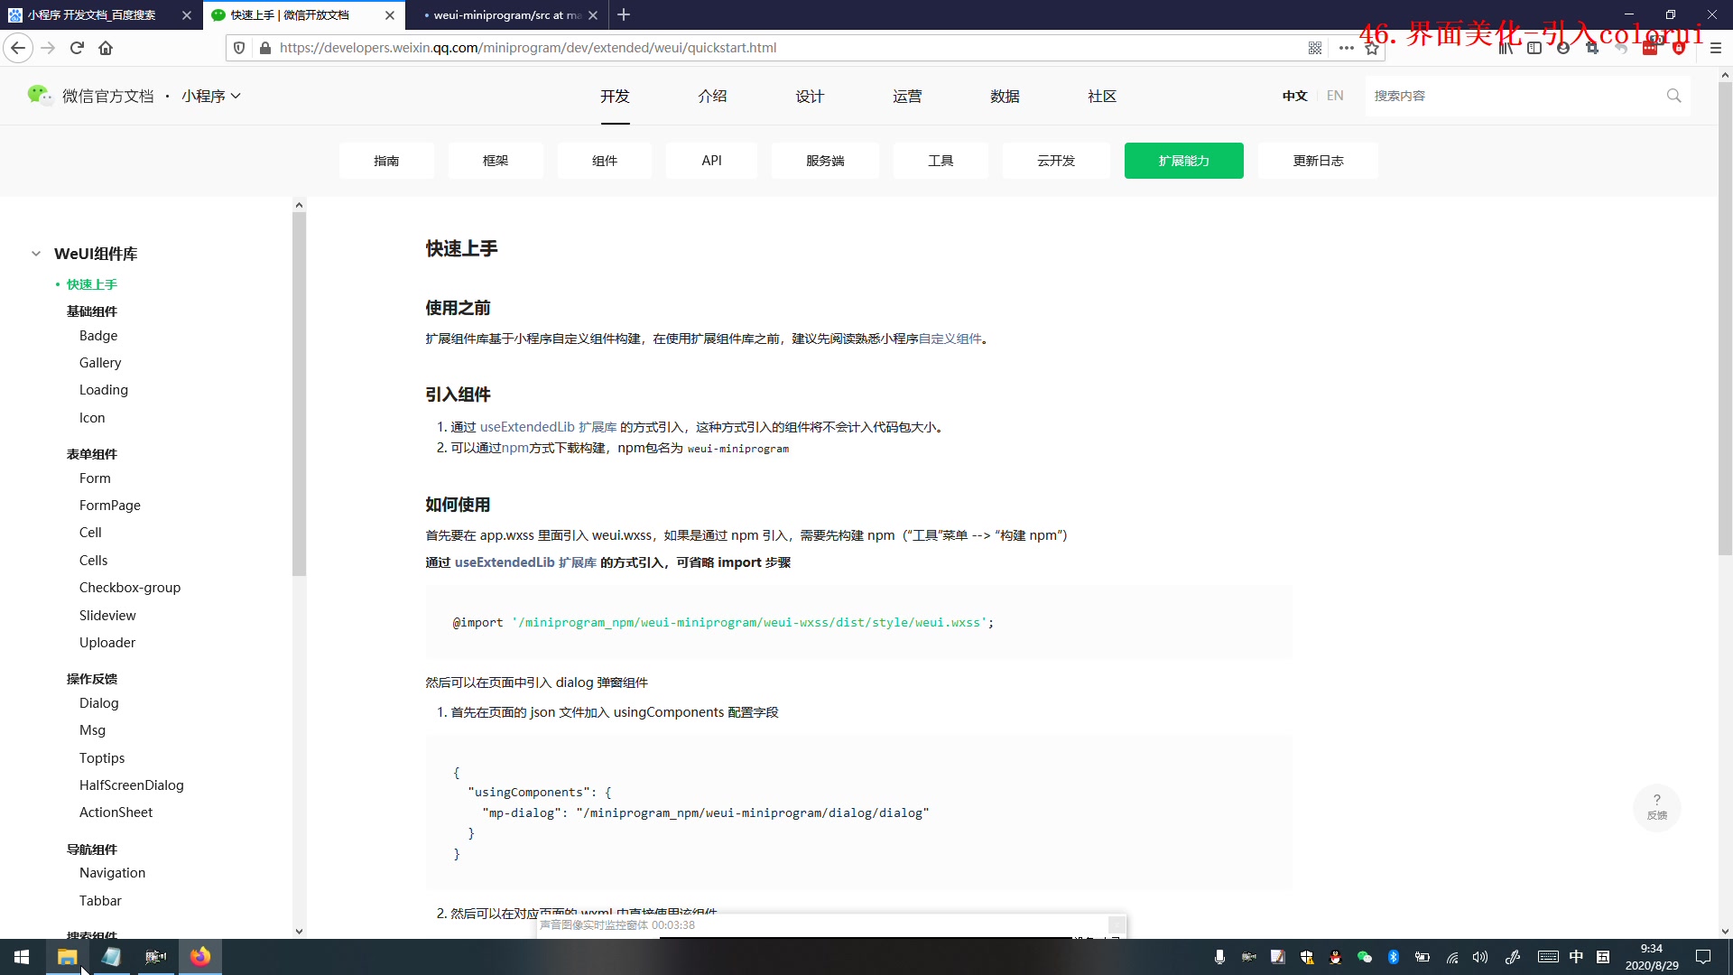This screenshot has width=1733, height=975.
Task: Open Tabbar in the sidebar
Action: click(100, 901)
